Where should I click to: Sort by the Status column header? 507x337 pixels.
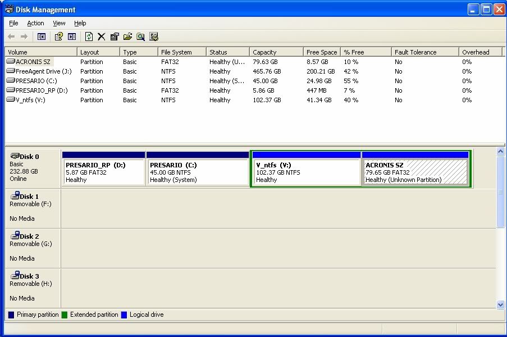(x=227, y=52)
